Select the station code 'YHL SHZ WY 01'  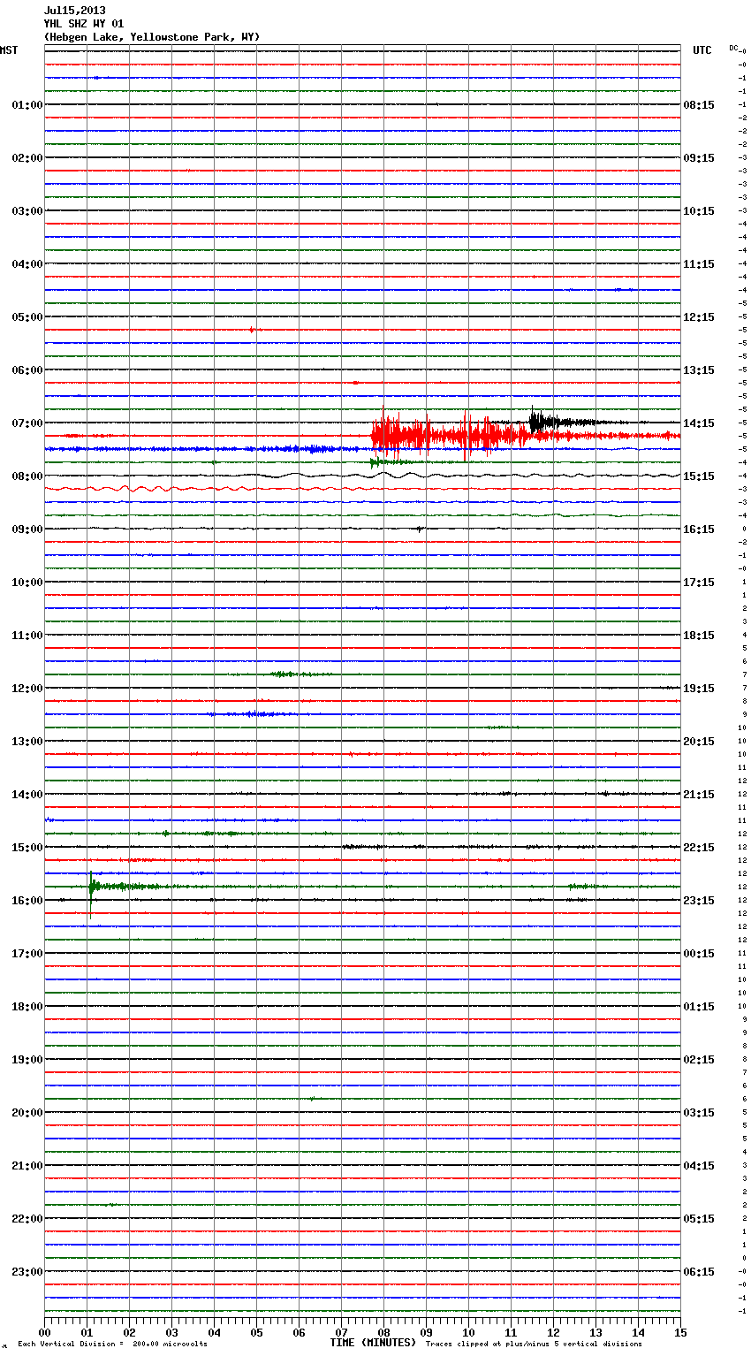click(84, 24)
